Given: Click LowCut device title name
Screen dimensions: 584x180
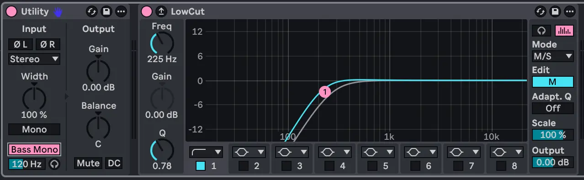Looking at the screenshot, I should (188, 11).
